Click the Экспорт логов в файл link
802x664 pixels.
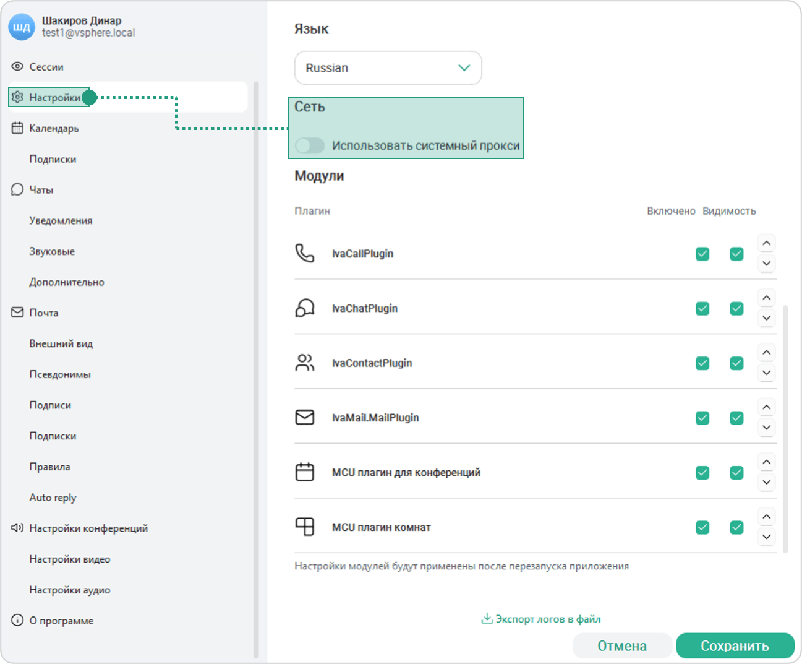[x=541, y=619]
